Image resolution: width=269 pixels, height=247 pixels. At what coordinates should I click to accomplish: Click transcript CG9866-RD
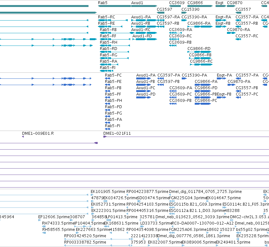click(199, 49)
